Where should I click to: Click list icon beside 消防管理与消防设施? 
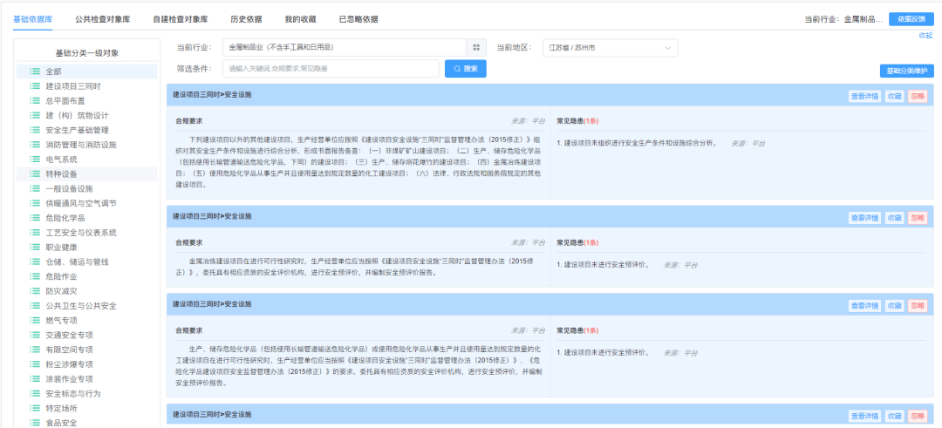[x=35, y=145]
